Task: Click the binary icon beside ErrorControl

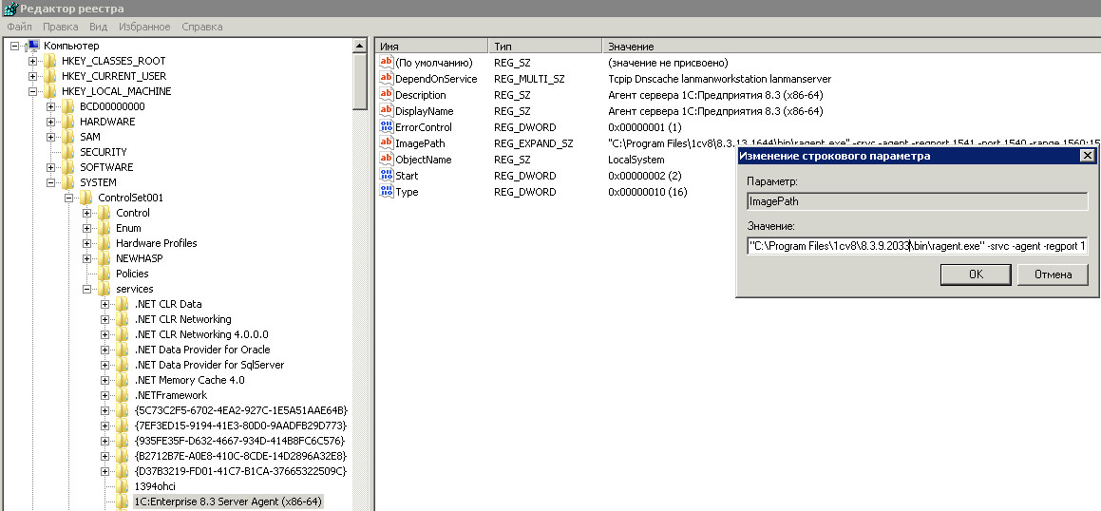Action: click(x=387, y=127)
